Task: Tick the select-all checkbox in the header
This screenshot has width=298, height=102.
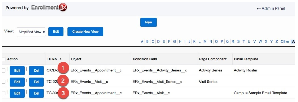Action: 4,59
